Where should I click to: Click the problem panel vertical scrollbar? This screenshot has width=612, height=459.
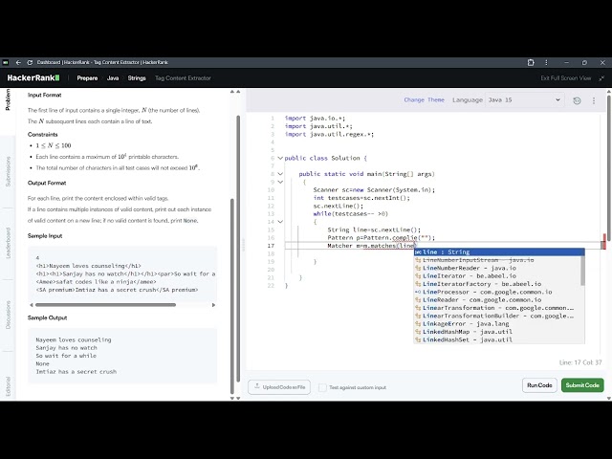click(232, 296)
